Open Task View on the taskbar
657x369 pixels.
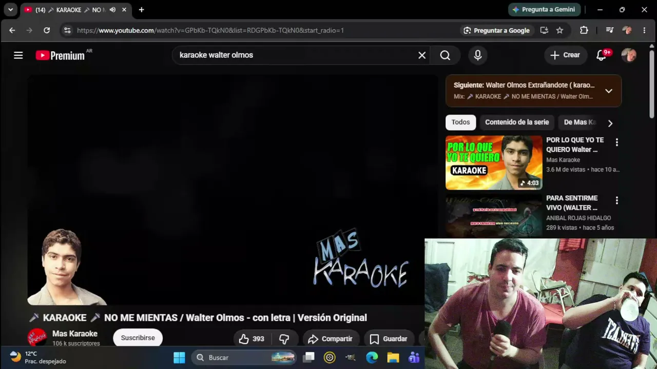coord(308,358)
